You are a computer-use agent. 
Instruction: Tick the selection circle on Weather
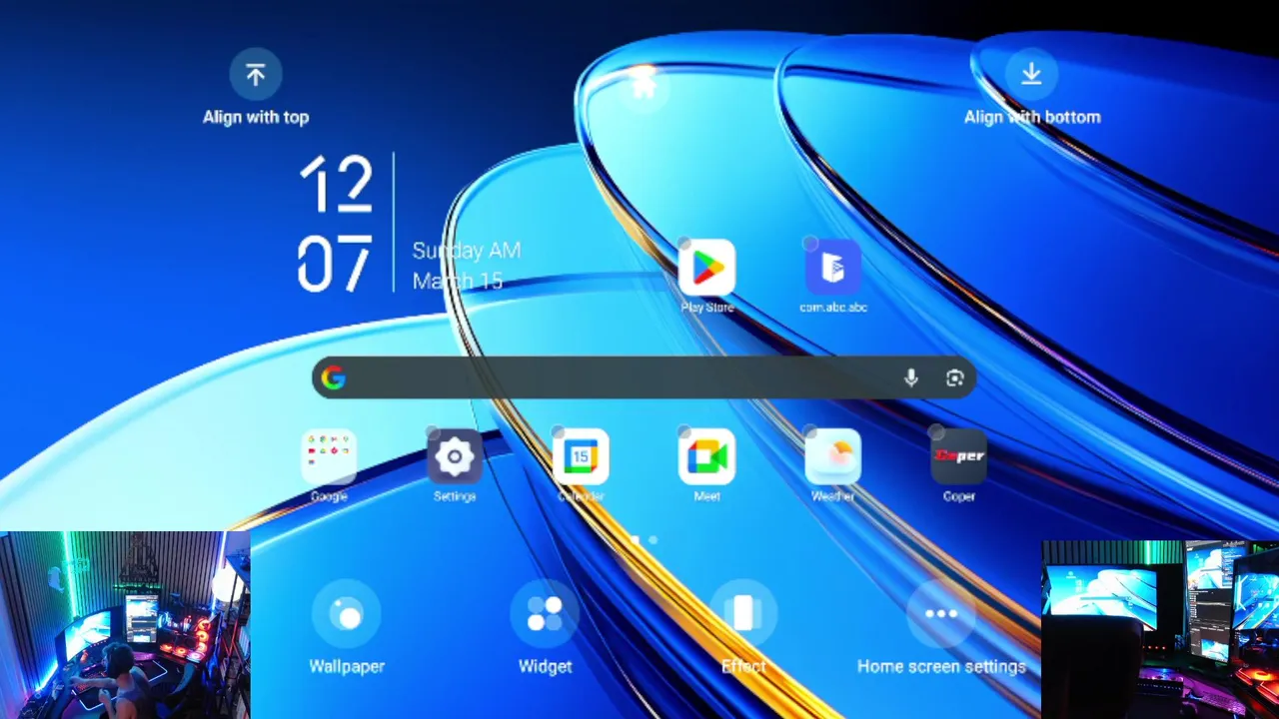810,432
